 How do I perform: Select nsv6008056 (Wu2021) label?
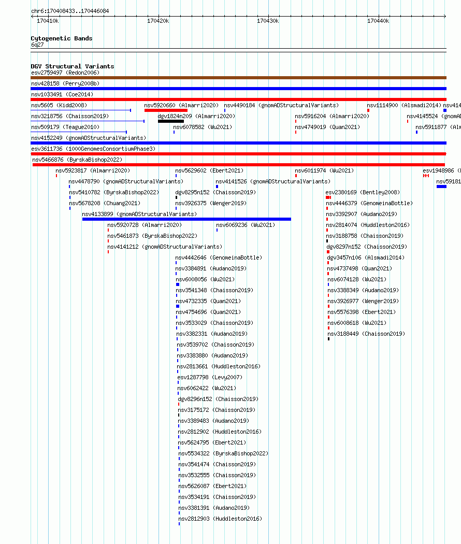click(x=205, y=279)
